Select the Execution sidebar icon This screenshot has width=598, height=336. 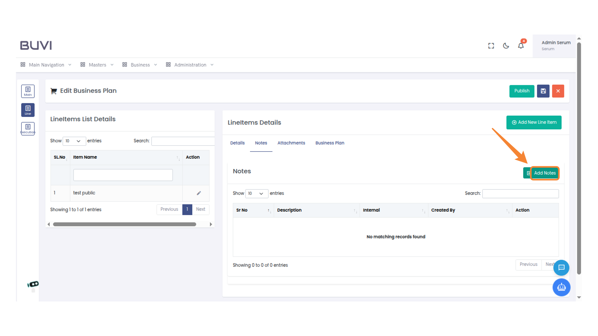28,128
